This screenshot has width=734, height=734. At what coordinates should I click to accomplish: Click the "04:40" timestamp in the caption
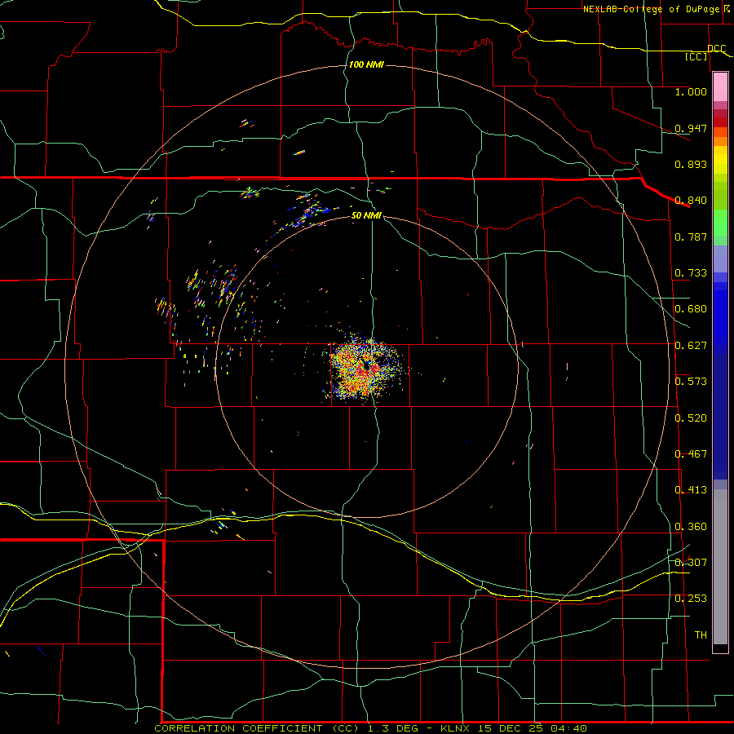pyautogui.click(x=568, y=728)
